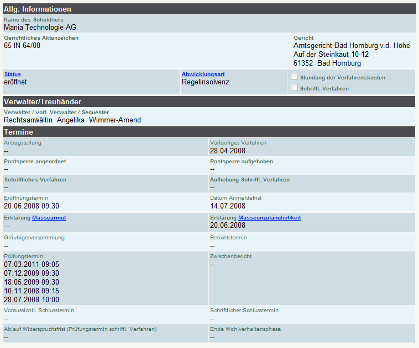Click the Gerichtliches Aktenzeichen label

41,38
